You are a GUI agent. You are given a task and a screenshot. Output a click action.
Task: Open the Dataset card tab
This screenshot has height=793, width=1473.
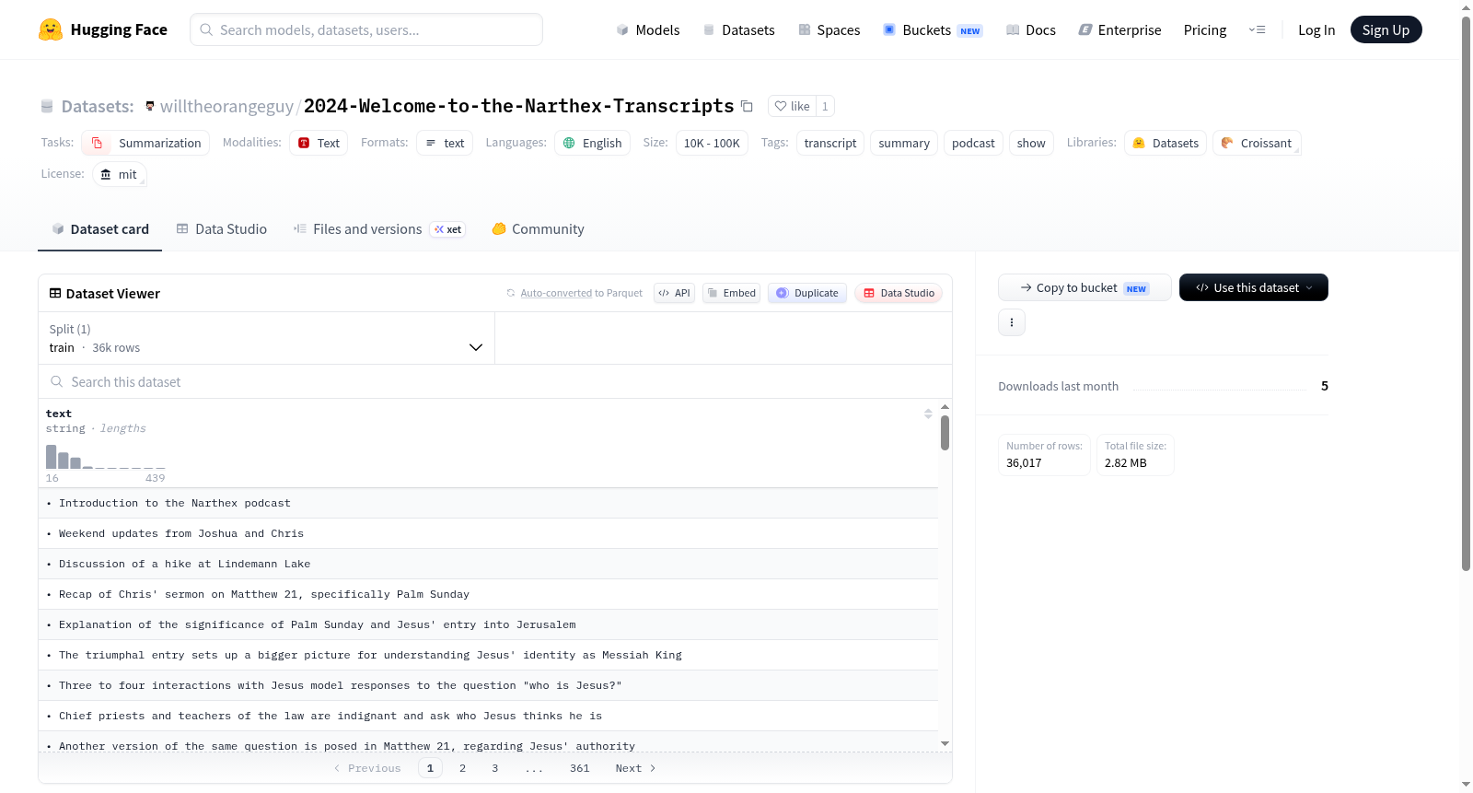[100, 229]
